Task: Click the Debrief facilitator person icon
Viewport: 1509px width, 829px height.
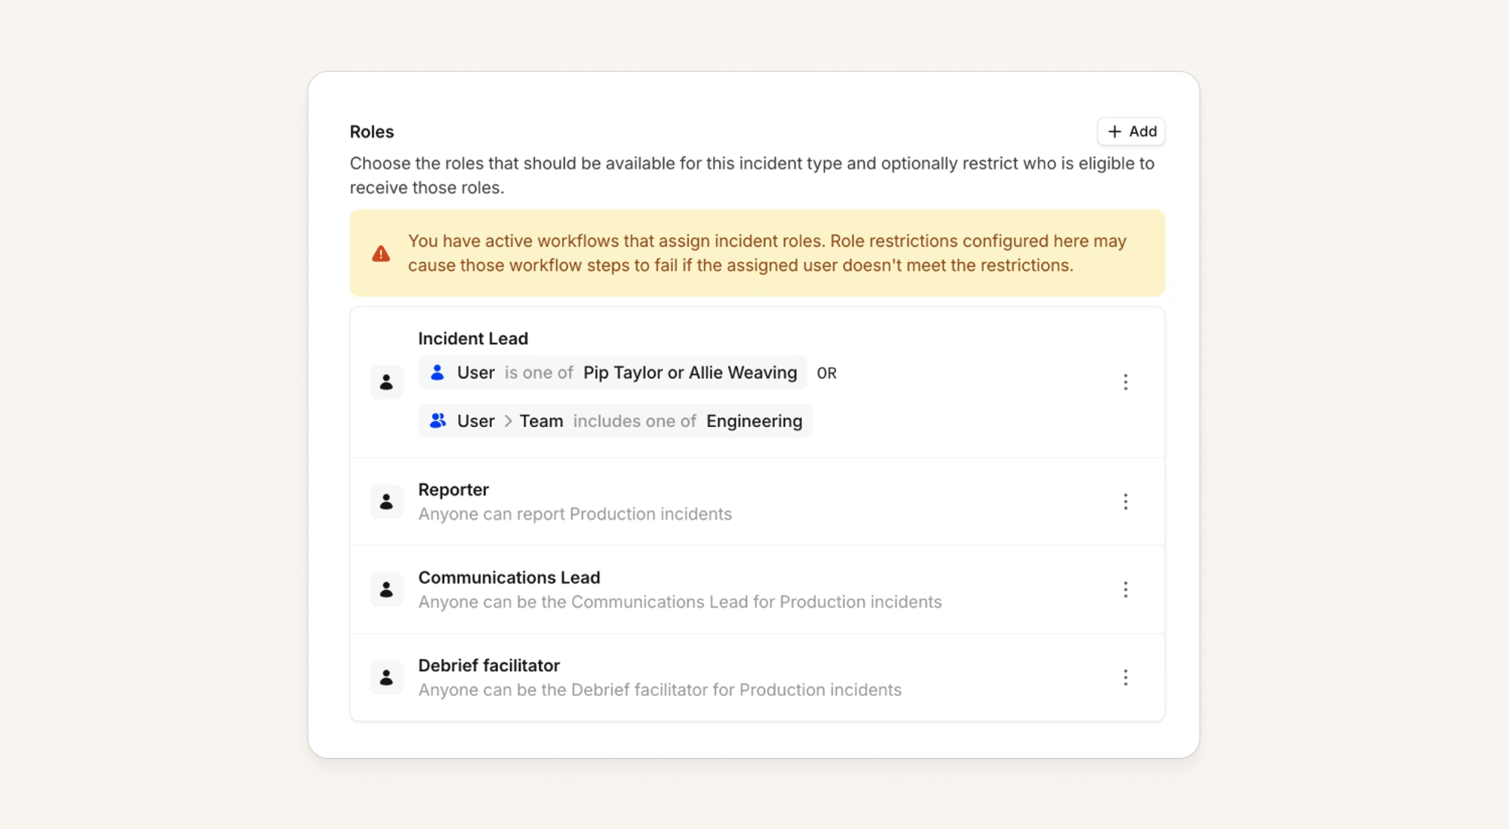Action: (386, 677)
